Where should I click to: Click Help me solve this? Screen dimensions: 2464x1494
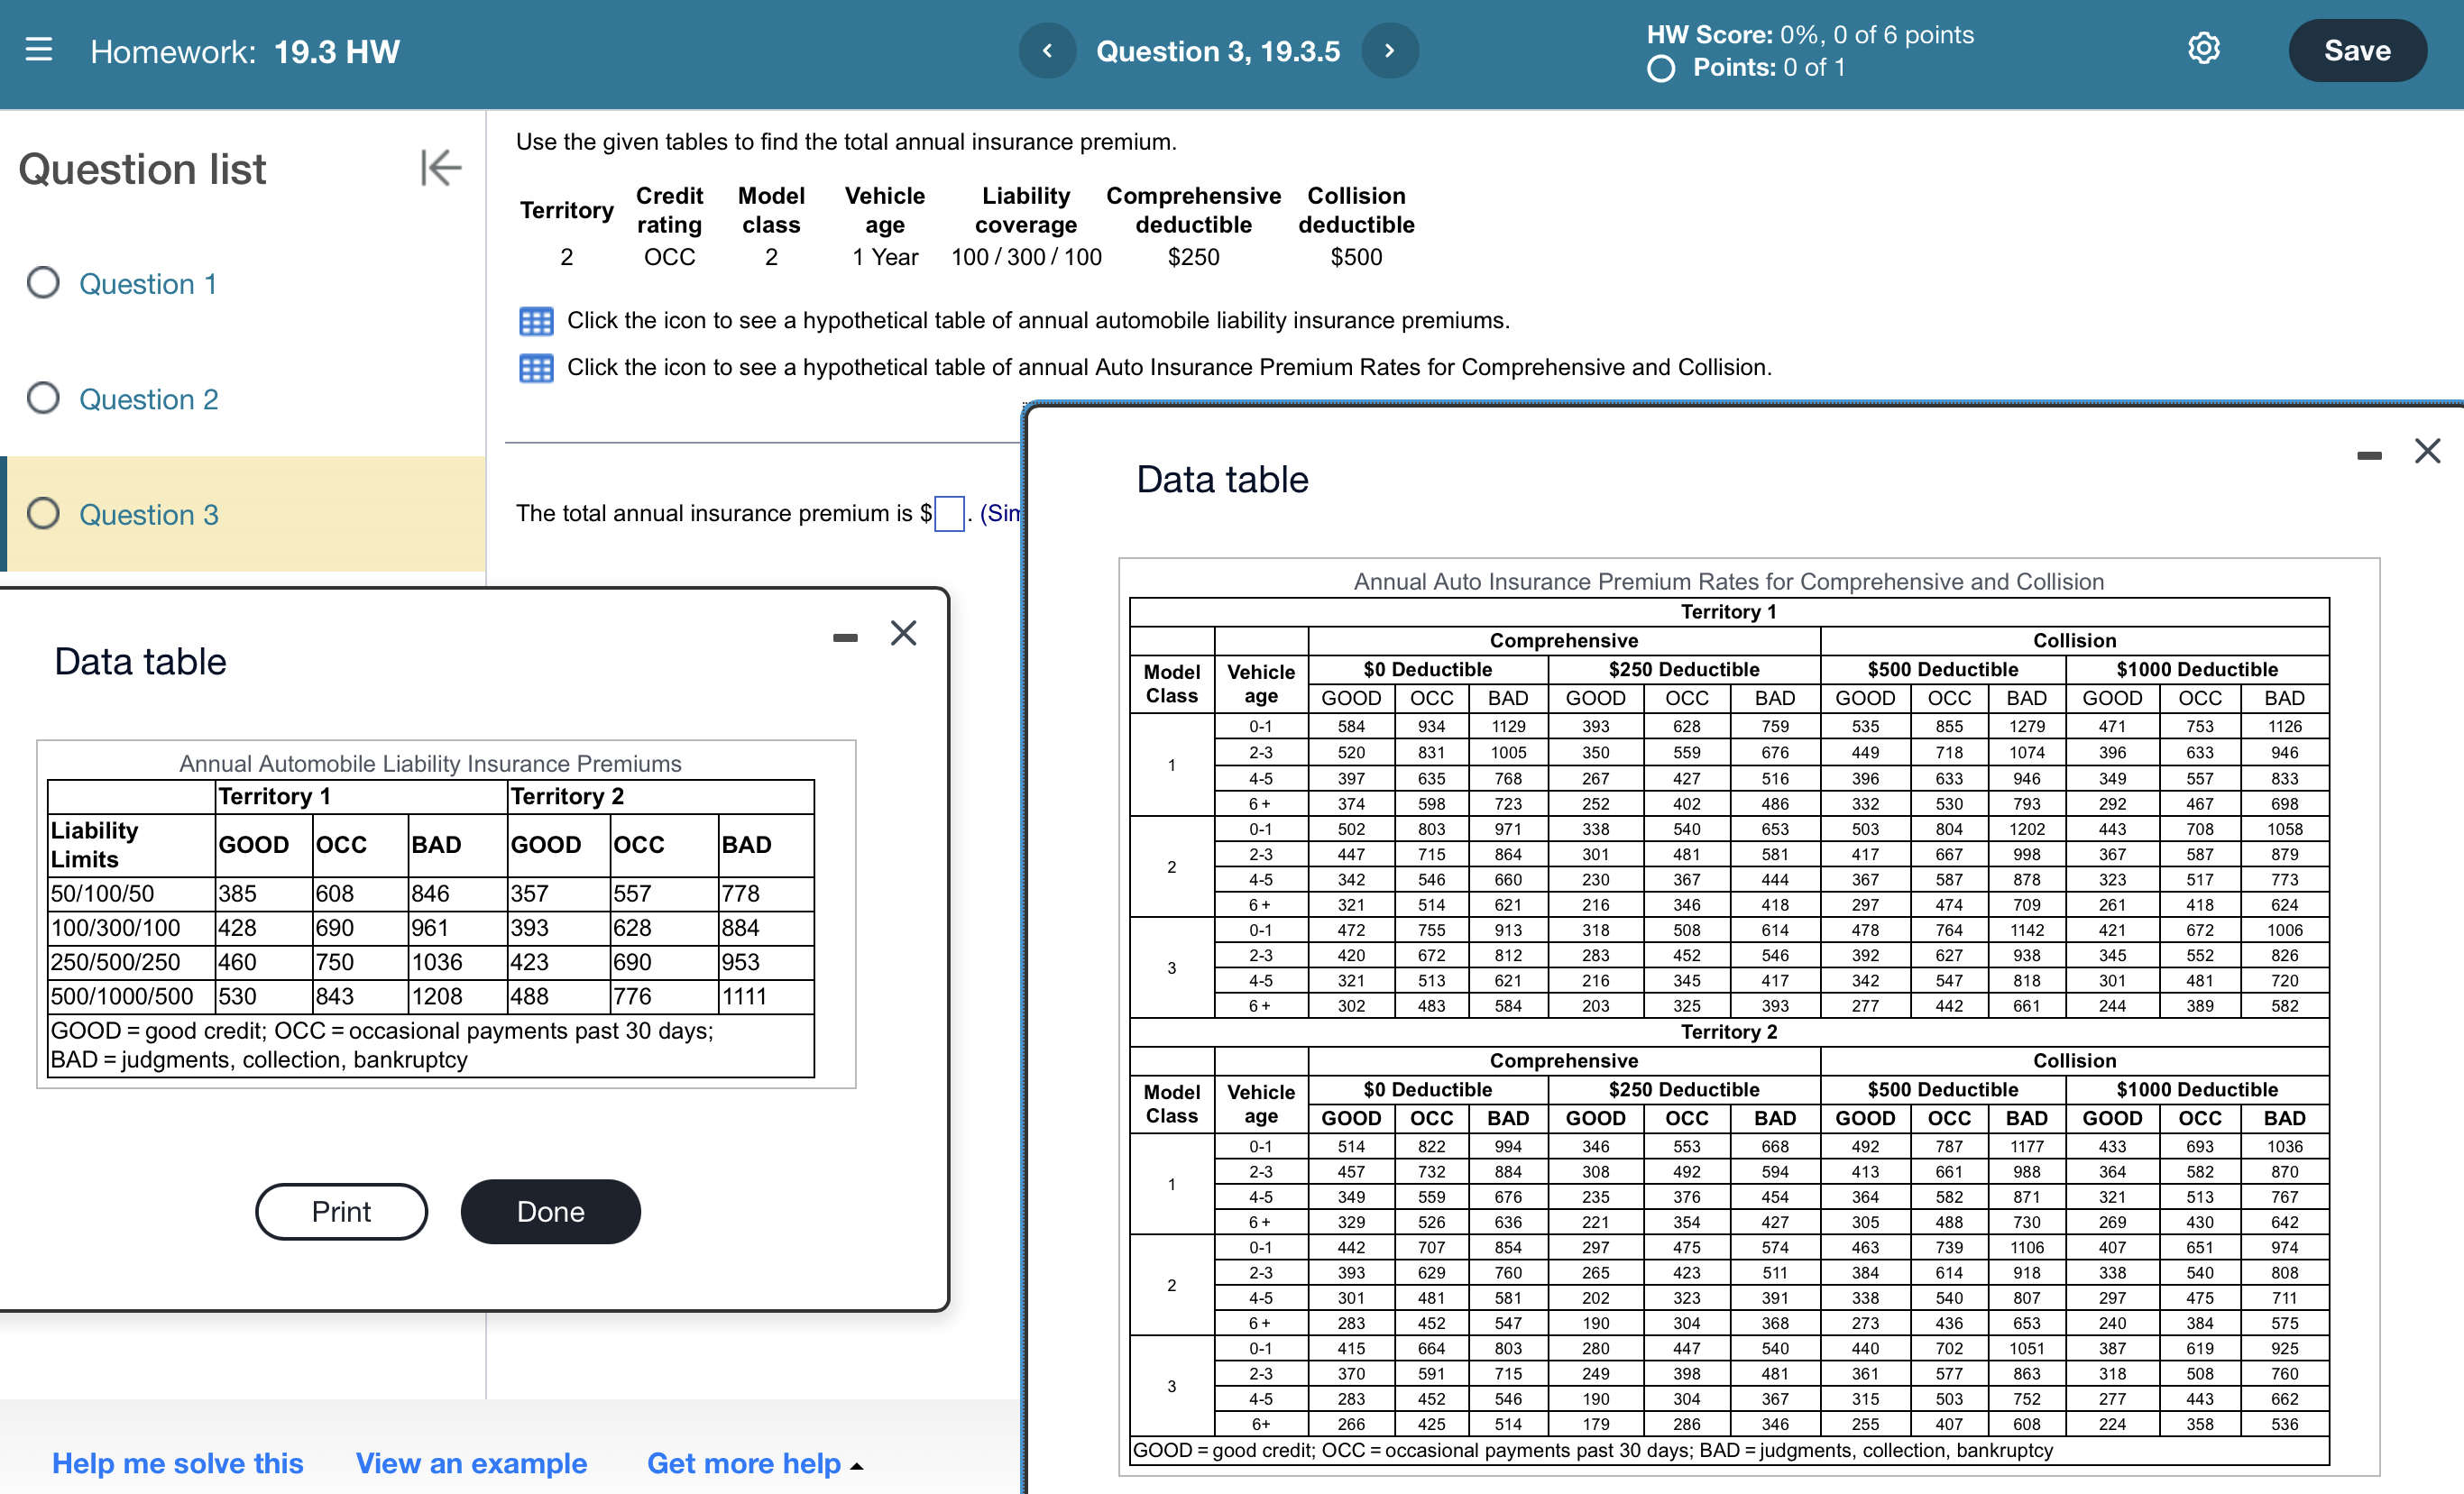(x=177, y=1463)
